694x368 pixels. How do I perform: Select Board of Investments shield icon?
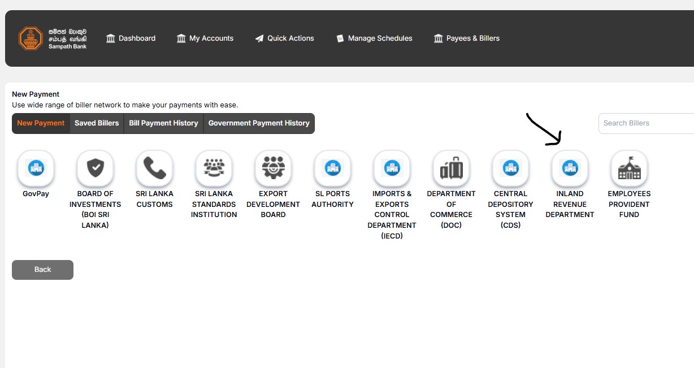tap(96, 168)
